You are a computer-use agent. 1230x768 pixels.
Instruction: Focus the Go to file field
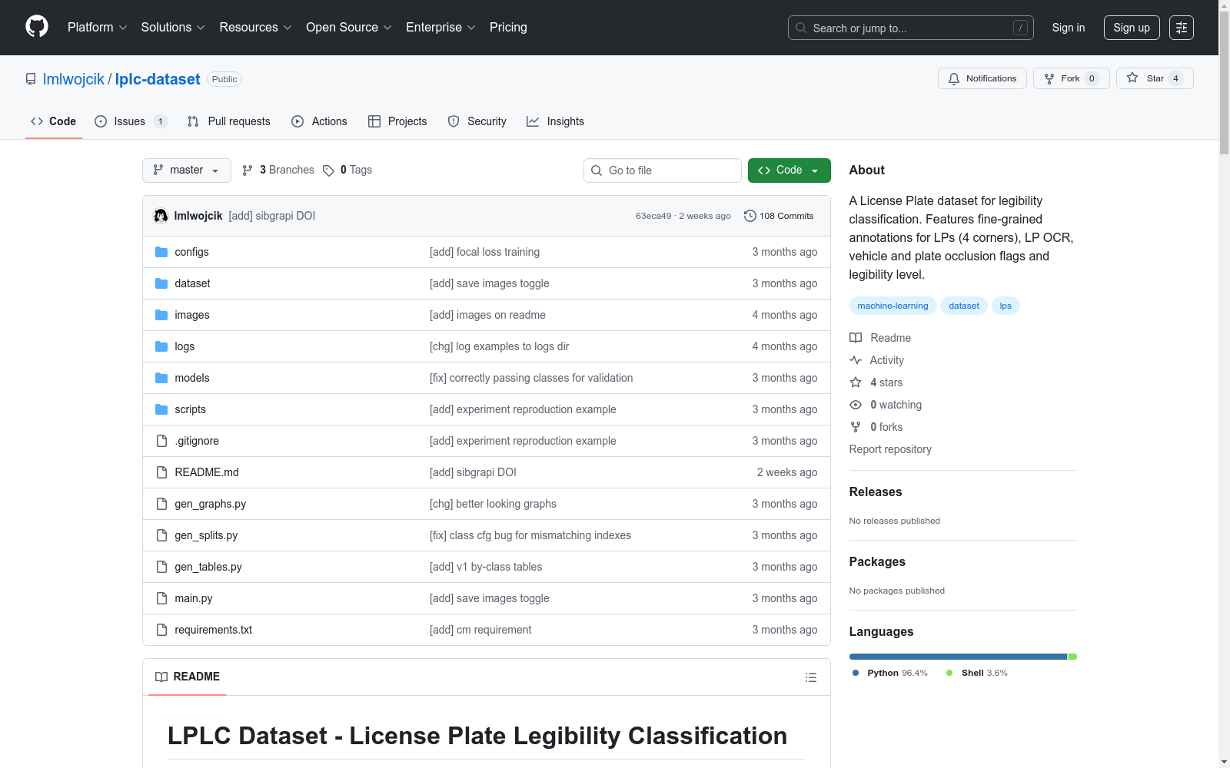(663, 170)
